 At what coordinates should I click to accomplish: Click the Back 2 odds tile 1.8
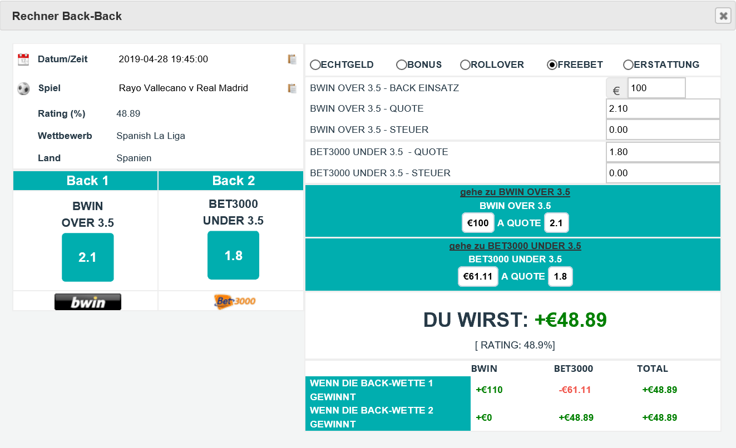coord(234,256)
